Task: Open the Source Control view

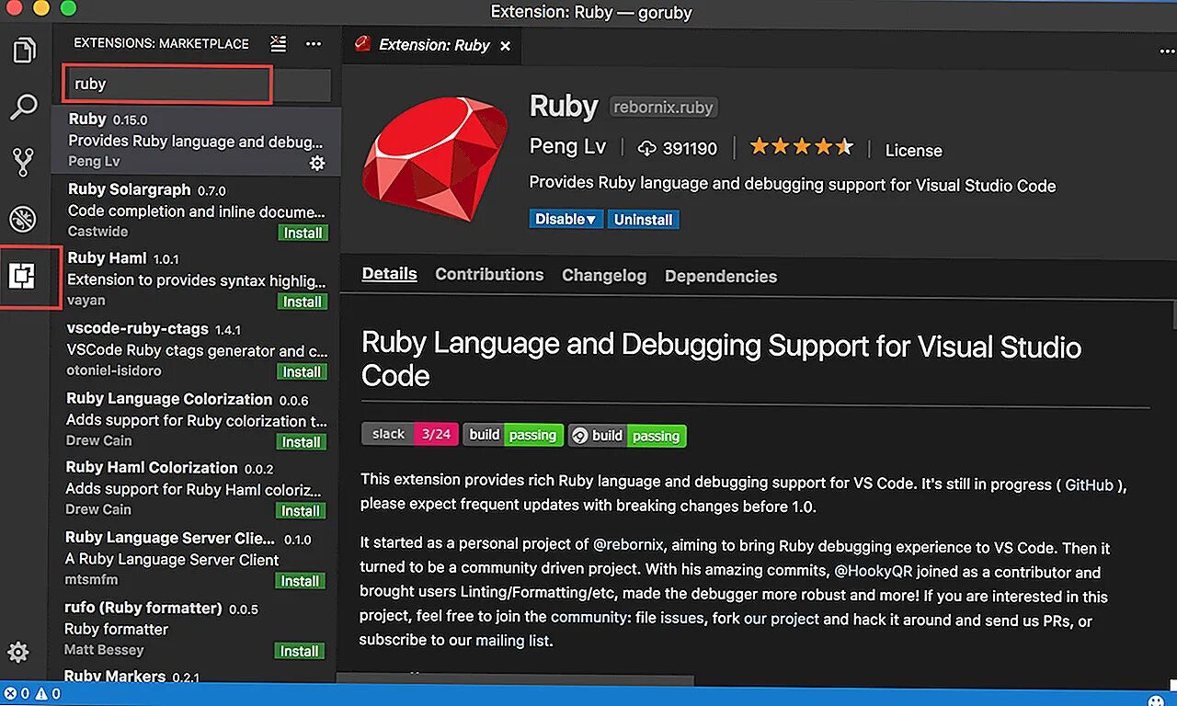Action: click(x=24, y=163)
